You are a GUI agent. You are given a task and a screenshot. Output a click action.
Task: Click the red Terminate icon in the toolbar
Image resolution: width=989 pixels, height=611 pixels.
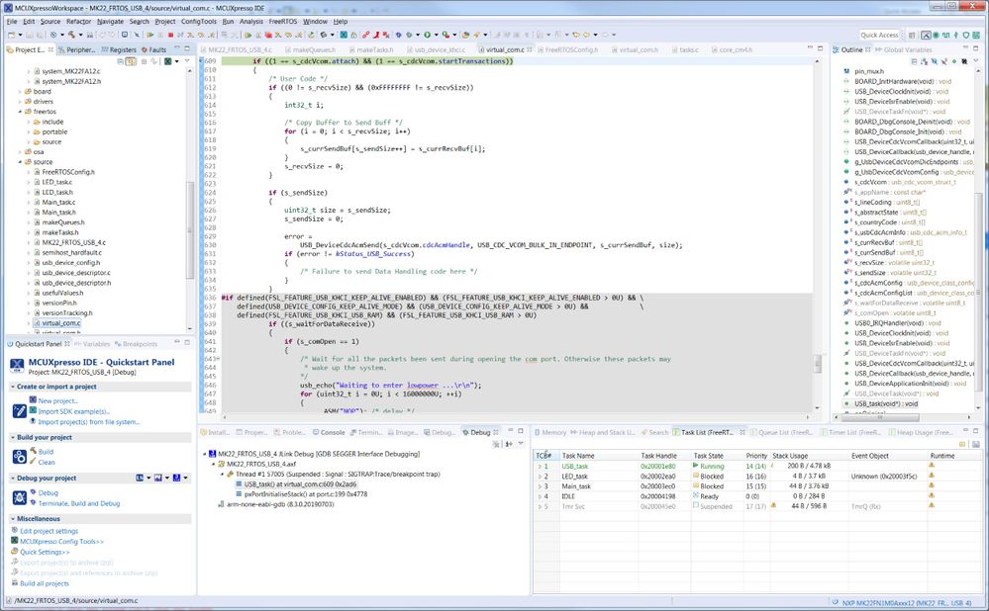point(169,33)
